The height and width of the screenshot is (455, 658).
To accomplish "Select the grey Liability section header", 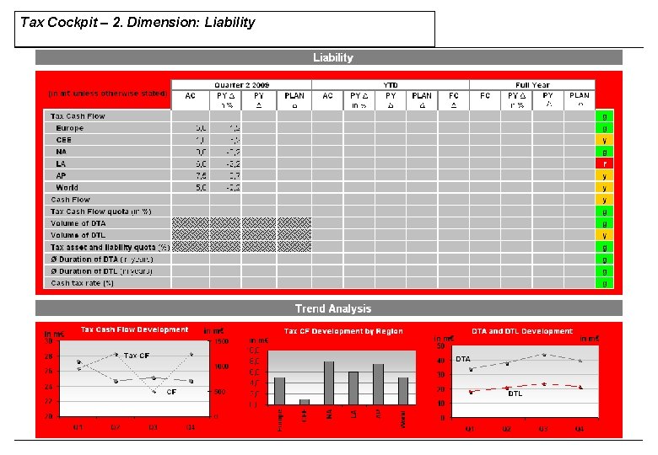I will (329, 57).
